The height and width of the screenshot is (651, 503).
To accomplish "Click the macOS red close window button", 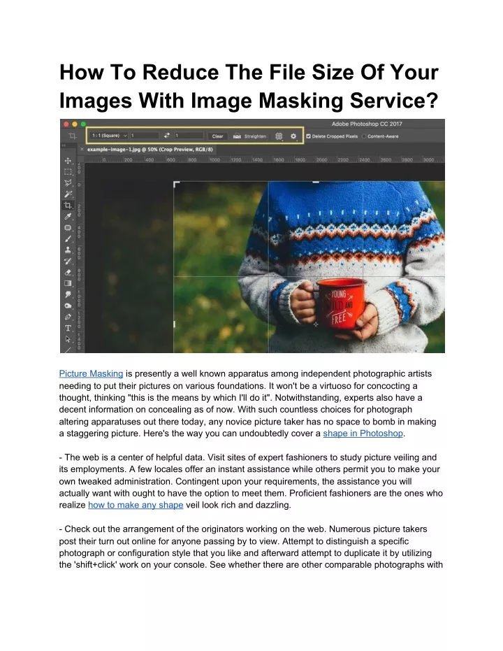I will coord(66,124).
